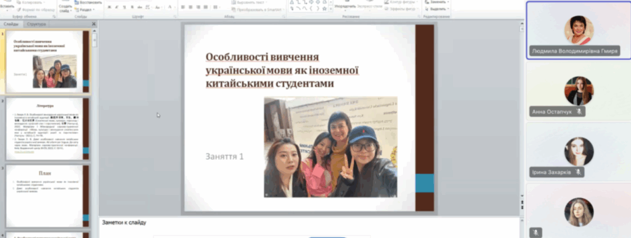Select the left brace shape
The image size is (631, 238).
(x=311, y=9)
